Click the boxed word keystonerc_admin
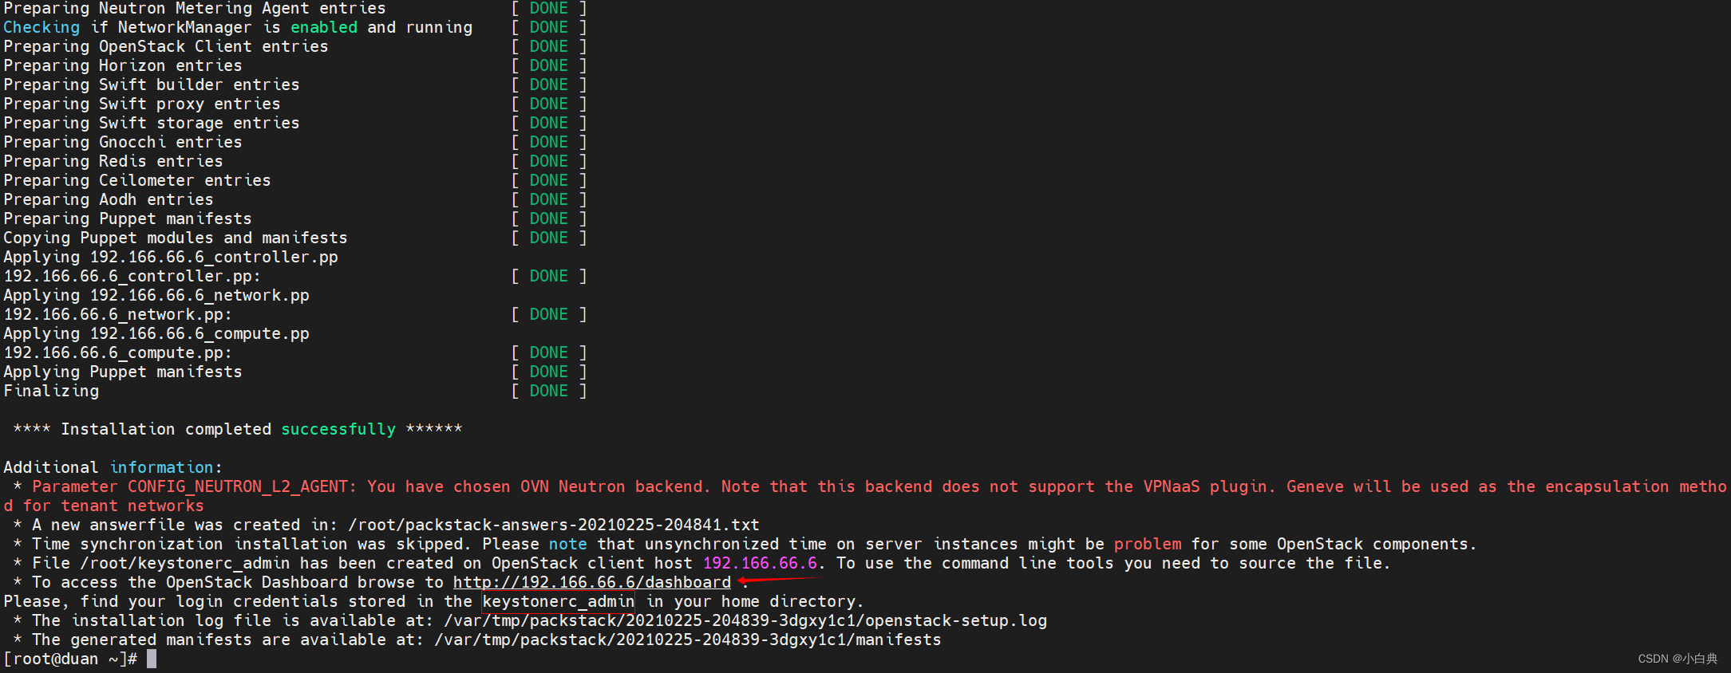 [558, 601]
